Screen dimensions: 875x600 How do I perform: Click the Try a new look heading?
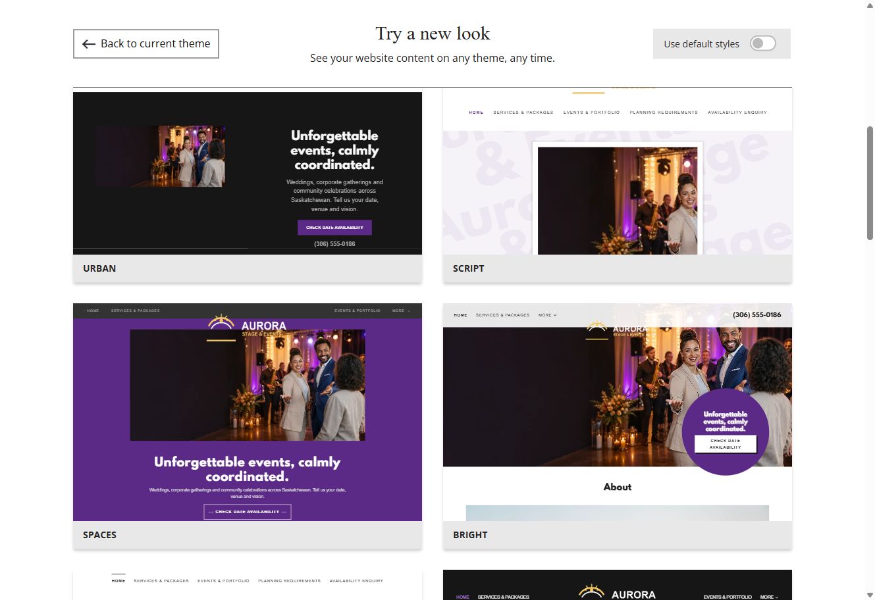point(433,34)
